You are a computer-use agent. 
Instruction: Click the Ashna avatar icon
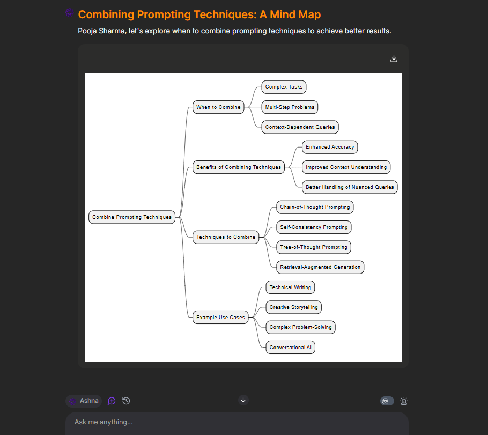(73, 401)
